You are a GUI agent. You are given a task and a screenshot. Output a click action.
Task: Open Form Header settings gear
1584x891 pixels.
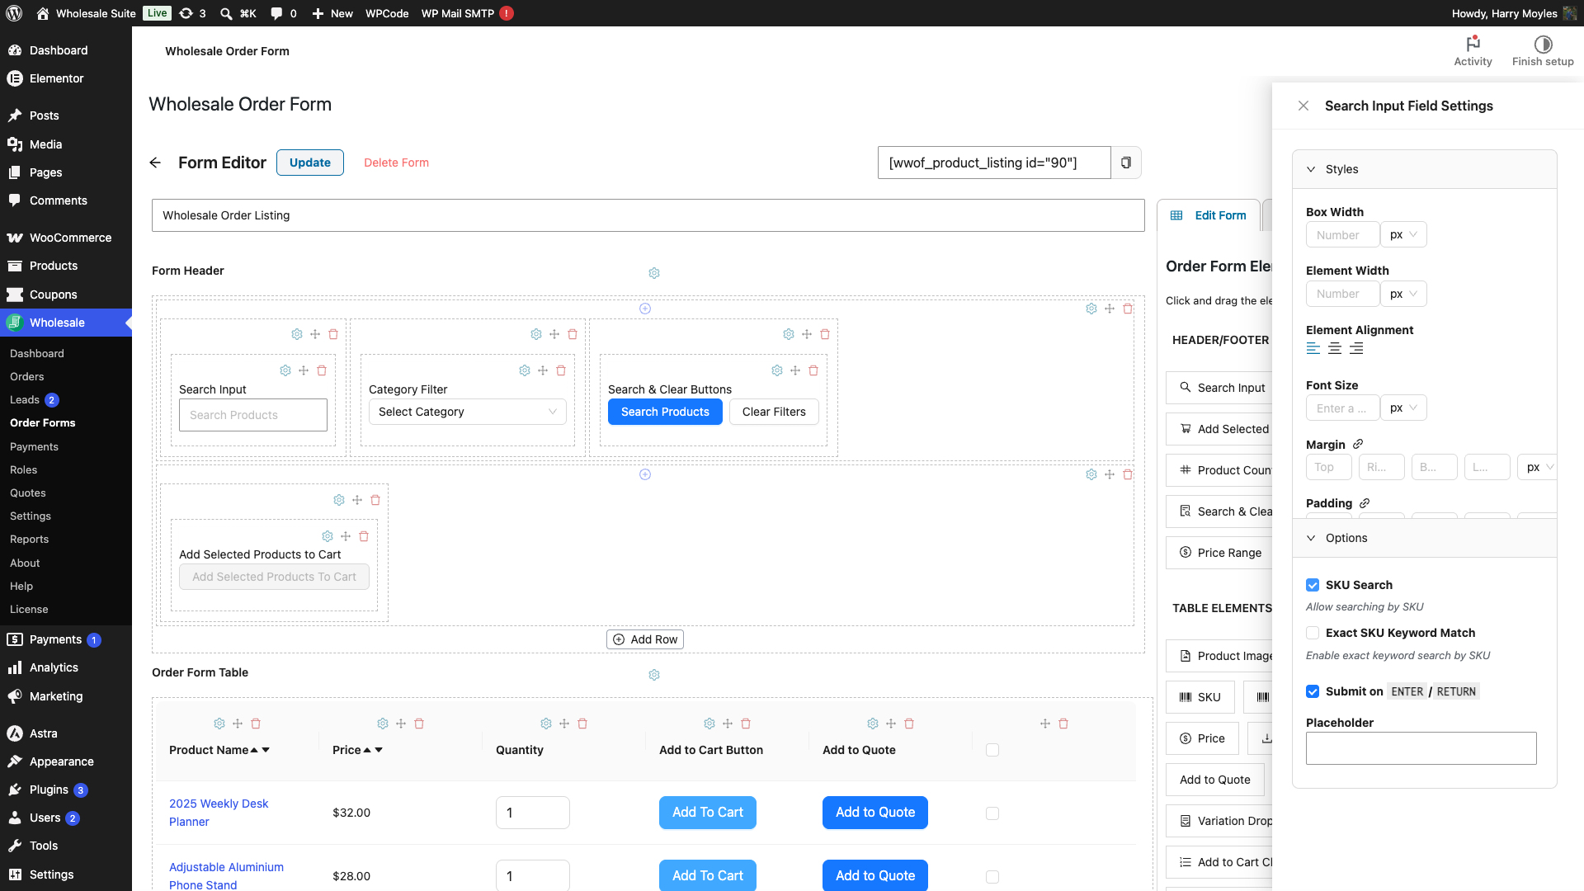(x=654, y=273)
